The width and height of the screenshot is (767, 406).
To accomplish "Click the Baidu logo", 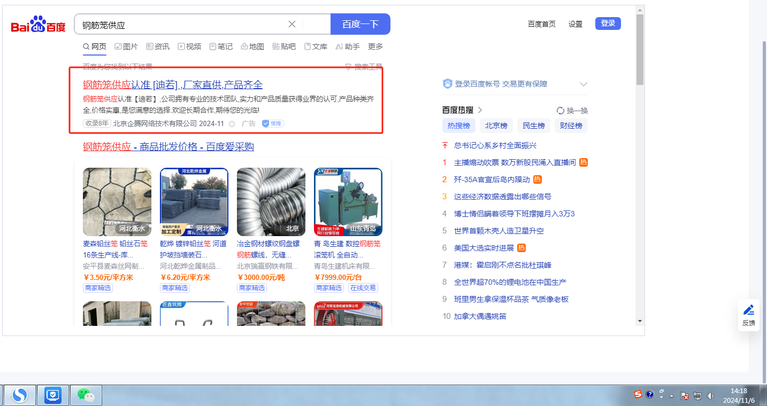I will point(39,25).
